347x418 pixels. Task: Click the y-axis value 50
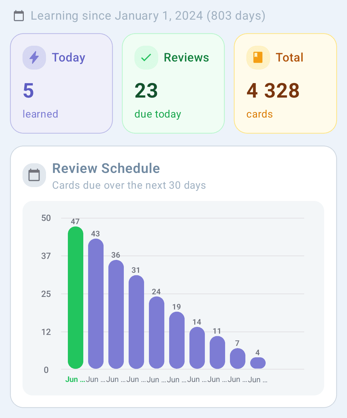pyautogui.click(x=46, y=218)
